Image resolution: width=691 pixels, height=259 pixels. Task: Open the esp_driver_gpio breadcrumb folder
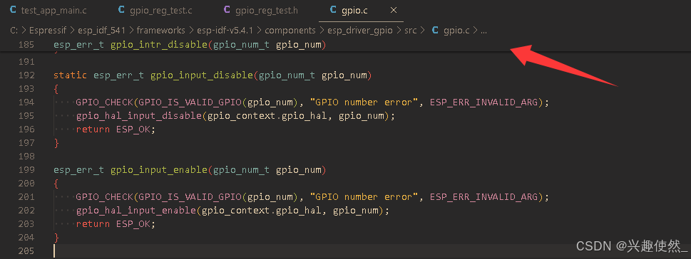359,31
